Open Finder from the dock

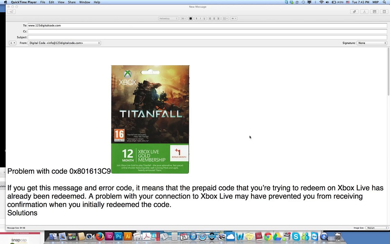coord(53,236)
